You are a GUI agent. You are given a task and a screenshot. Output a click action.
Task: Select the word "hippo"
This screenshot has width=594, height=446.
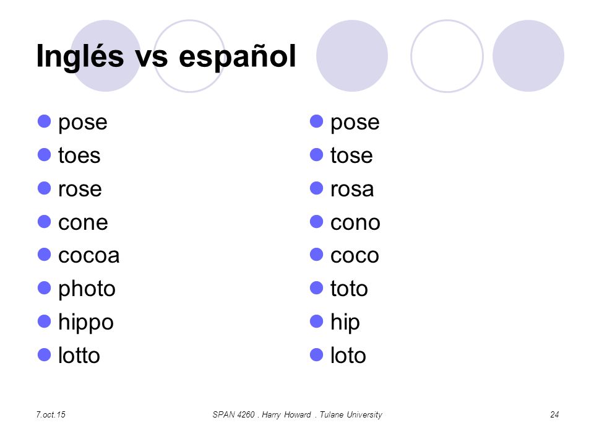pyautogui.click(x=86, y=323)
